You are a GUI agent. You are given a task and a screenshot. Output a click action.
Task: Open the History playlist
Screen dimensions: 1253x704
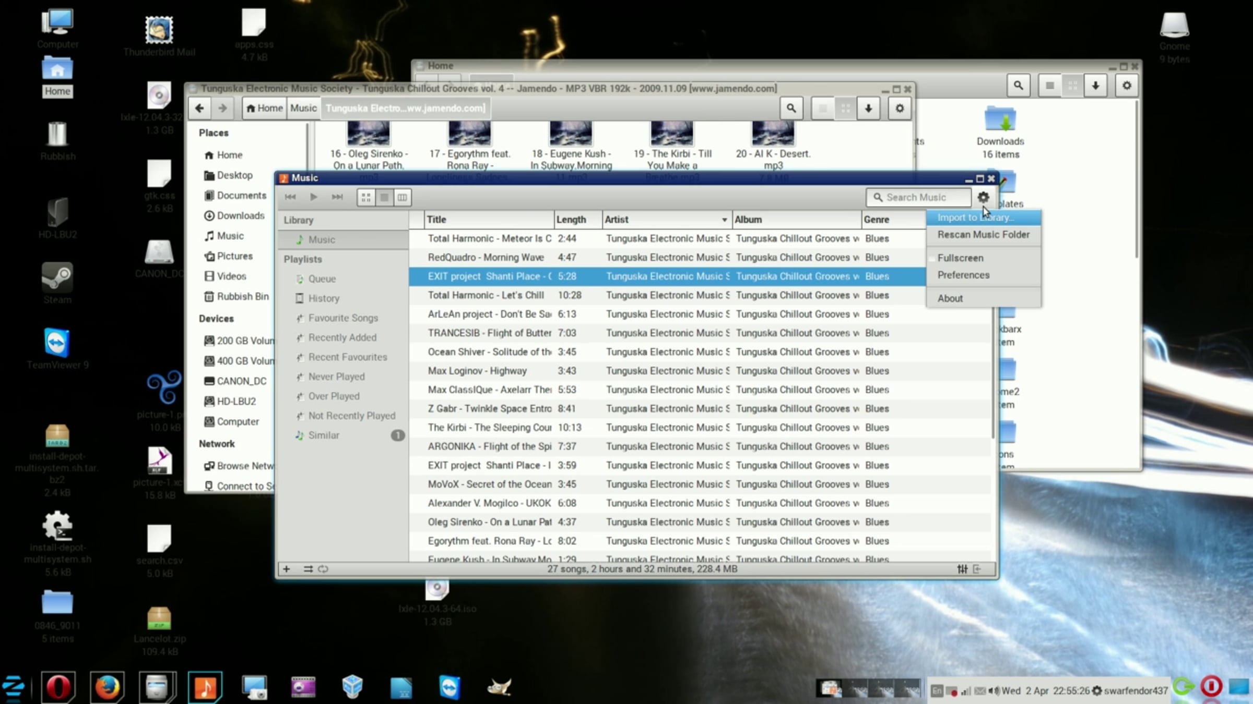(343, 298)
